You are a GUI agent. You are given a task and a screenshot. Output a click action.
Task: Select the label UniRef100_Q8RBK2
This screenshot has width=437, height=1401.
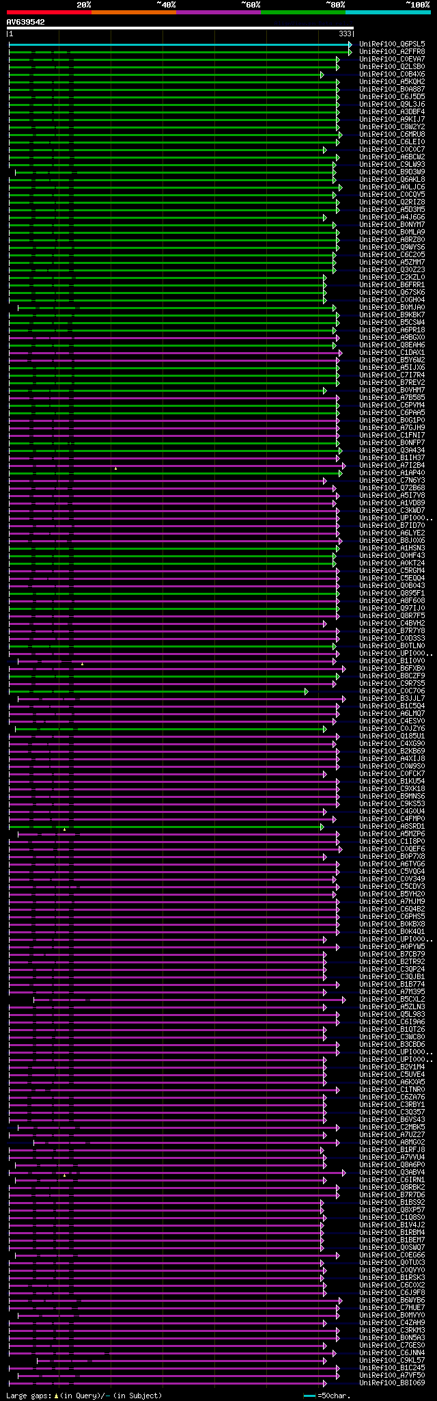click(392, 1188)
